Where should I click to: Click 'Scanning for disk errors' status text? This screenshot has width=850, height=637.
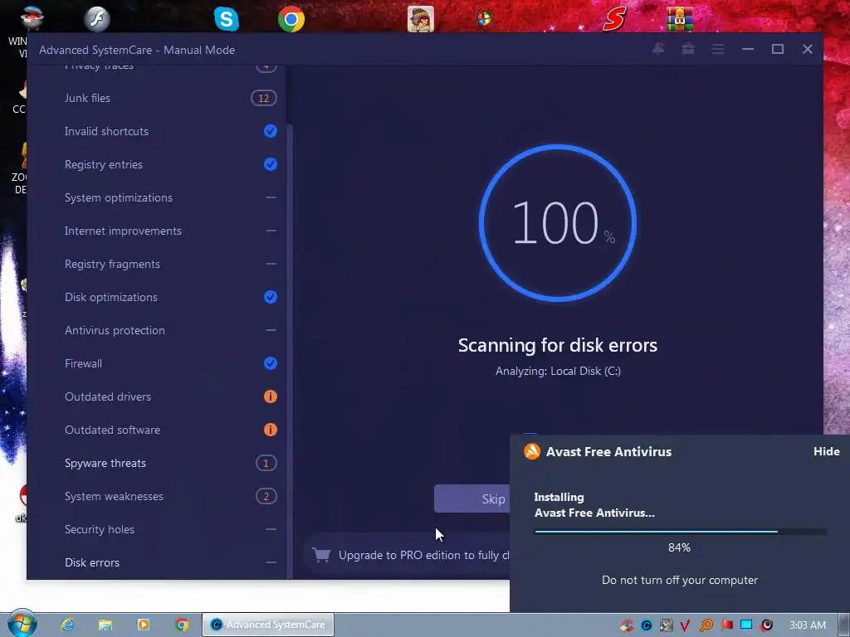pyautogui.click(x=557, y=345)
